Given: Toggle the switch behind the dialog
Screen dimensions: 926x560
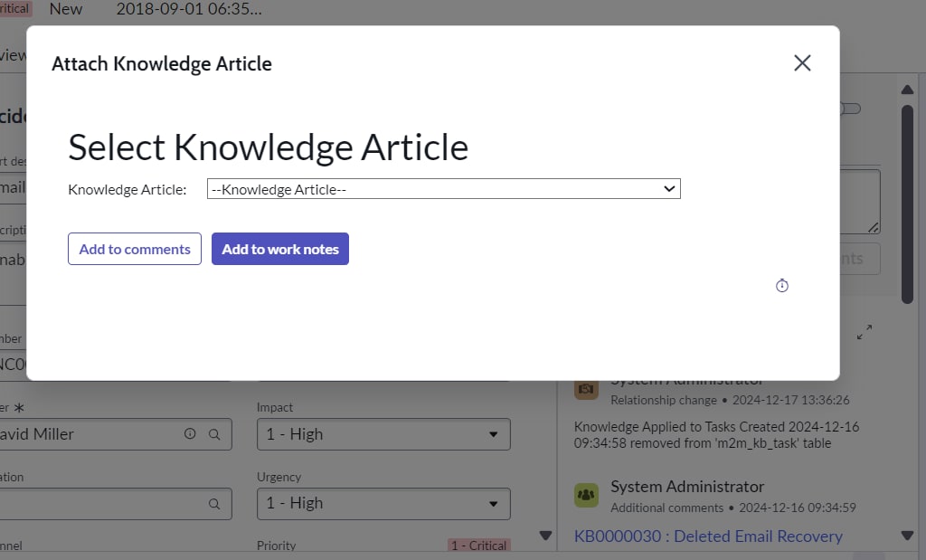Looking at the screenshot, I should pos(850,109).
